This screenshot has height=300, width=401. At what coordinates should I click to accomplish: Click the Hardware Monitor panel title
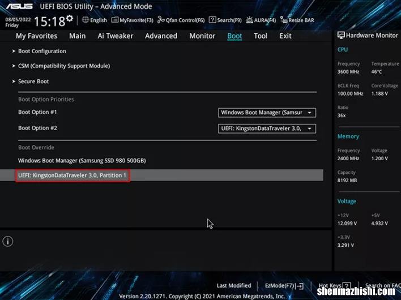372,35
